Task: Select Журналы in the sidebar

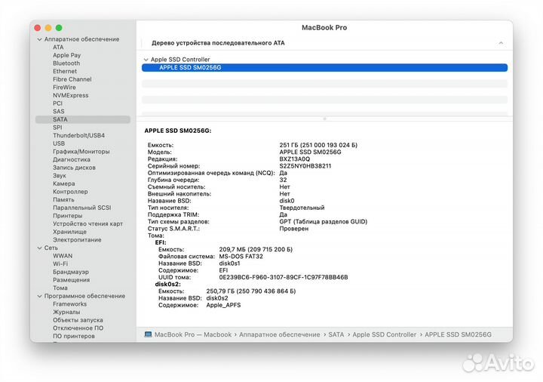Action: click(66, 312)
